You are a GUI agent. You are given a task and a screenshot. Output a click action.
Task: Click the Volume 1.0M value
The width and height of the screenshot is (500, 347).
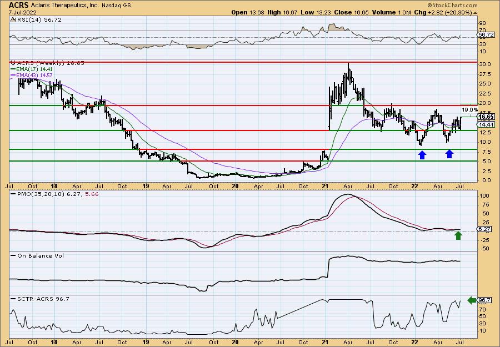pyautogui.click(x=391, y=12)
